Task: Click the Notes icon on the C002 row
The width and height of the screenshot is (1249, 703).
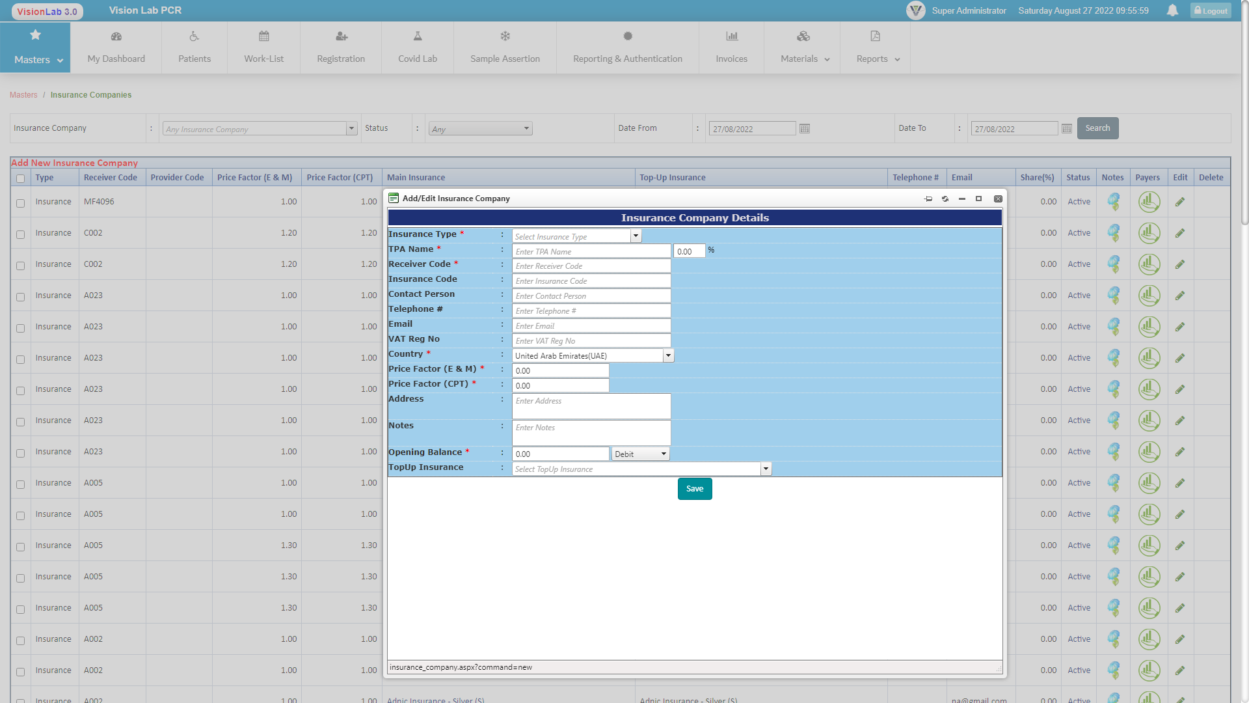Action: [x=1113, y=232]
